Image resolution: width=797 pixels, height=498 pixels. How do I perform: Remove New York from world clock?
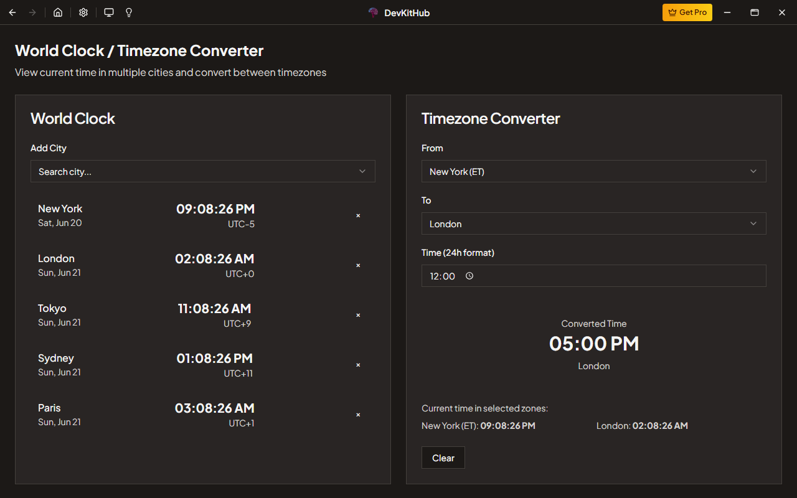(x=358, y=215)
